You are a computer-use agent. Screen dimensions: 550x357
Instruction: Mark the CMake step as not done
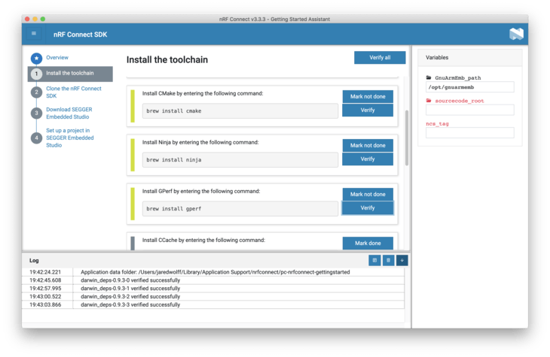coord(368,96)
